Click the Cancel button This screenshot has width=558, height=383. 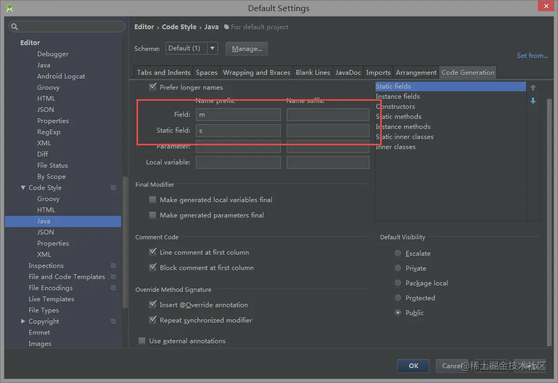[452, 365]
